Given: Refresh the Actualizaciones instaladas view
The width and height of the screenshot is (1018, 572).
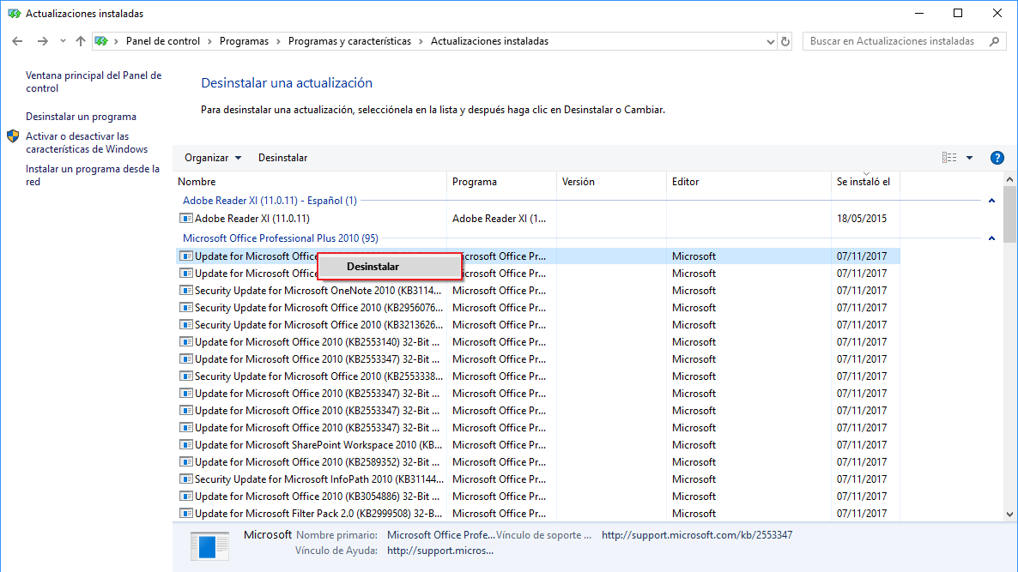Looking at the screenshot, I should pos(785,41).
